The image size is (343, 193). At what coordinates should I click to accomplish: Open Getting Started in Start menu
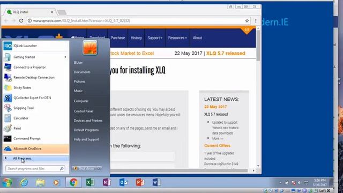(36, 57)
